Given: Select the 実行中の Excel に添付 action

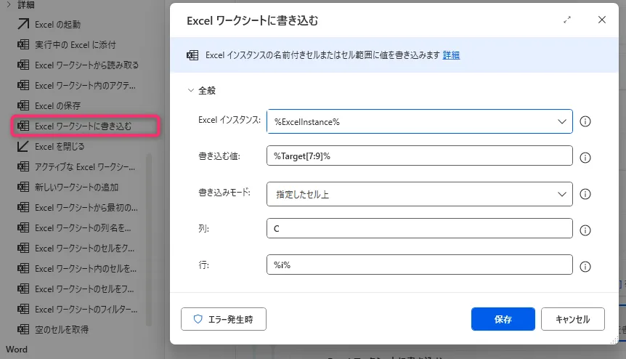Looking at the screenshot, I should tap(75, 45).
